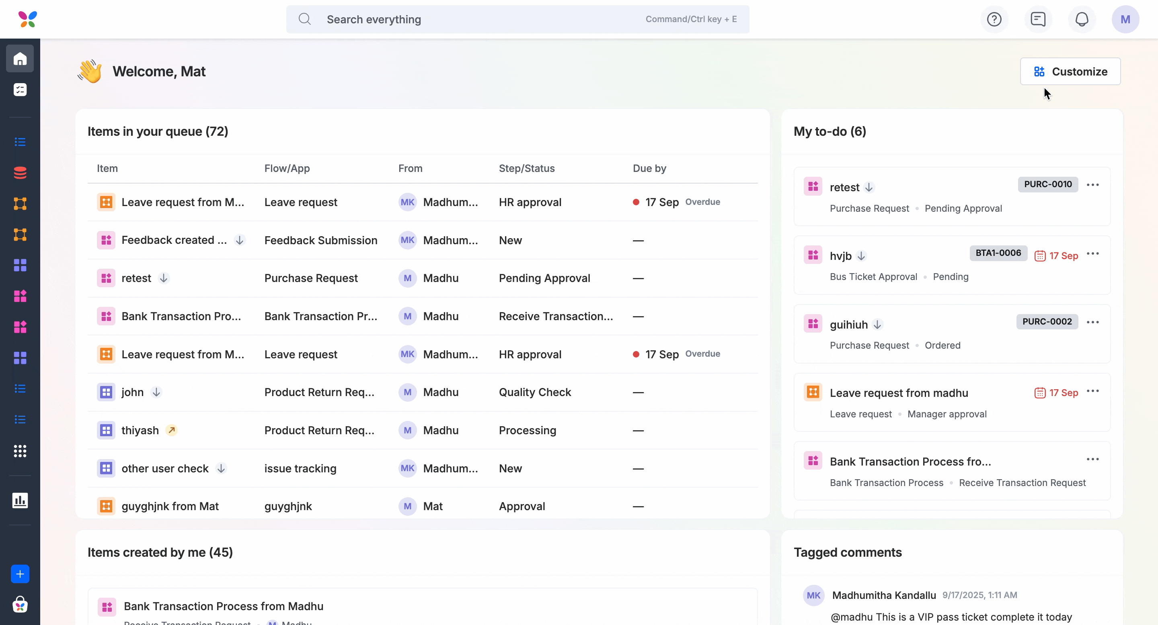Viewport: 1158px width, 625px height.
Task: Expand the hvjb to-do dropdown arrow
Action: [x=862, y=256]
